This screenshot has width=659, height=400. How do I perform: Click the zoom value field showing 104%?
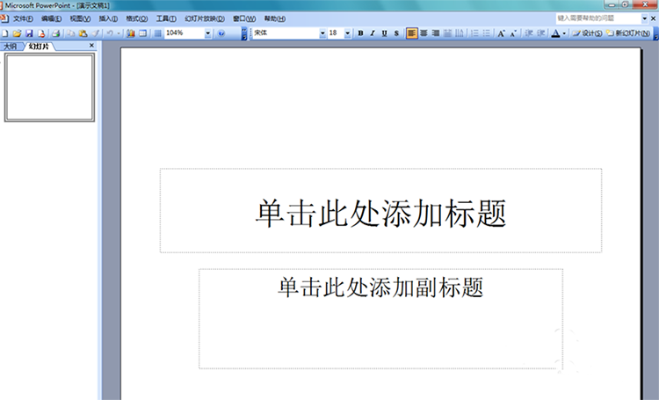tap(185, 33)
